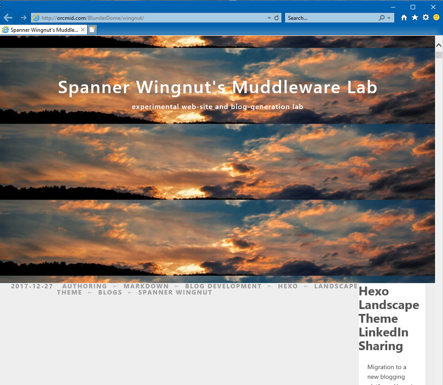Screen dimensions: 443x385
Task: Open a new tab button
Action: click(x=92, y=30)
